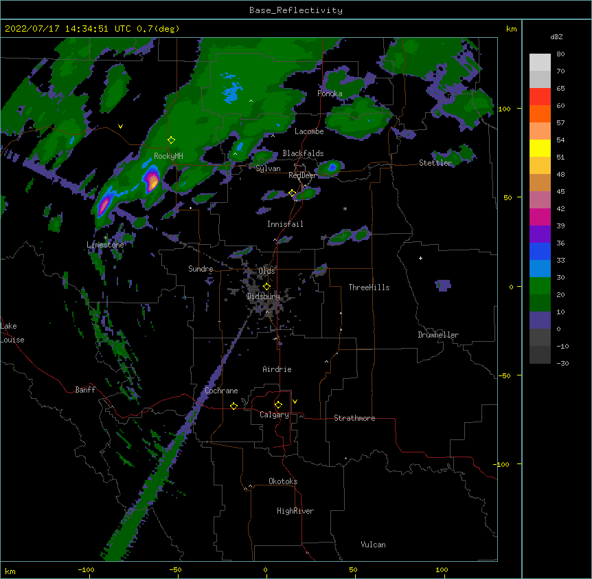Click the Sundre label

(201, 269)
